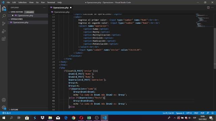Screen dimensions: 216x121
Task: Click the unsaved dot on Operaciones.php tab
Action: [71, 7]
